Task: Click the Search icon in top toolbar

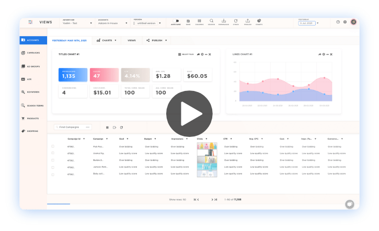Action: point(211,22)
